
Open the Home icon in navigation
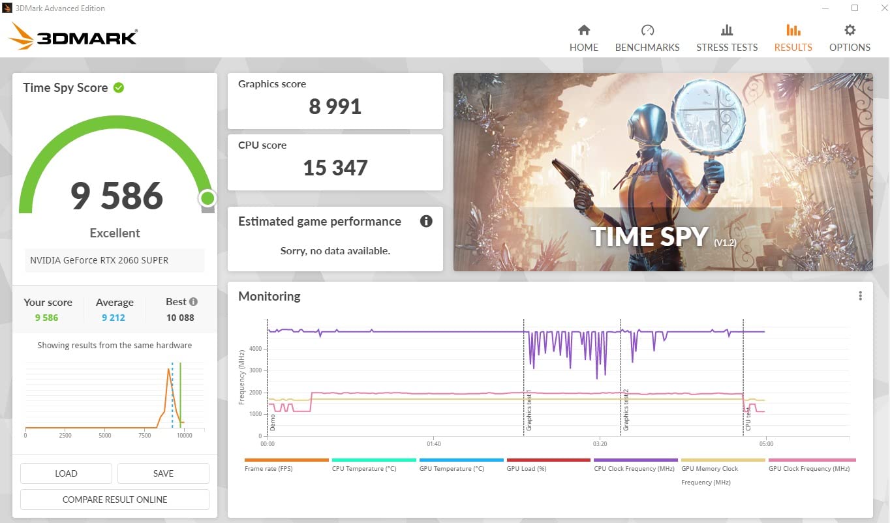tap(584, 30)
